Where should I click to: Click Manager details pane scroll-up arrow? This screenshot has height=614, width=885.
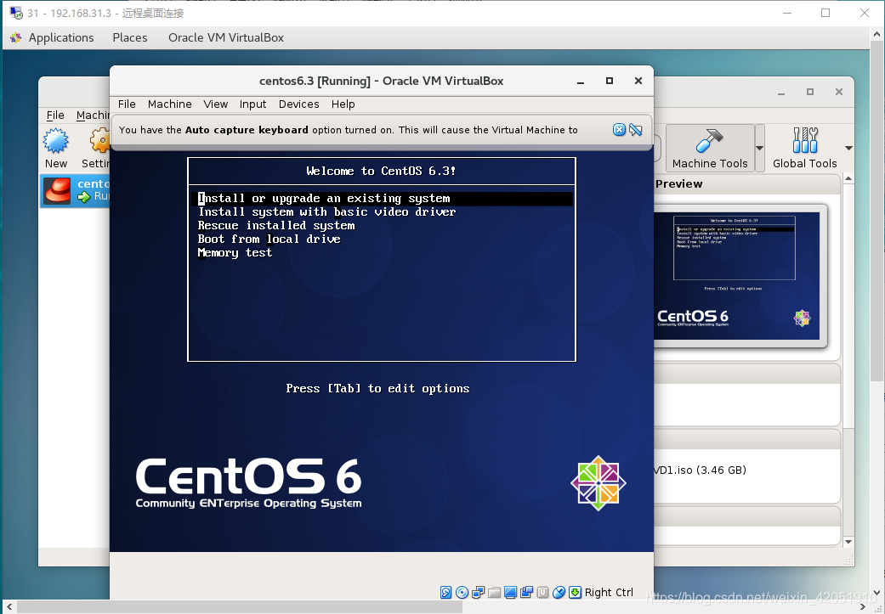[x=848, y=178]
